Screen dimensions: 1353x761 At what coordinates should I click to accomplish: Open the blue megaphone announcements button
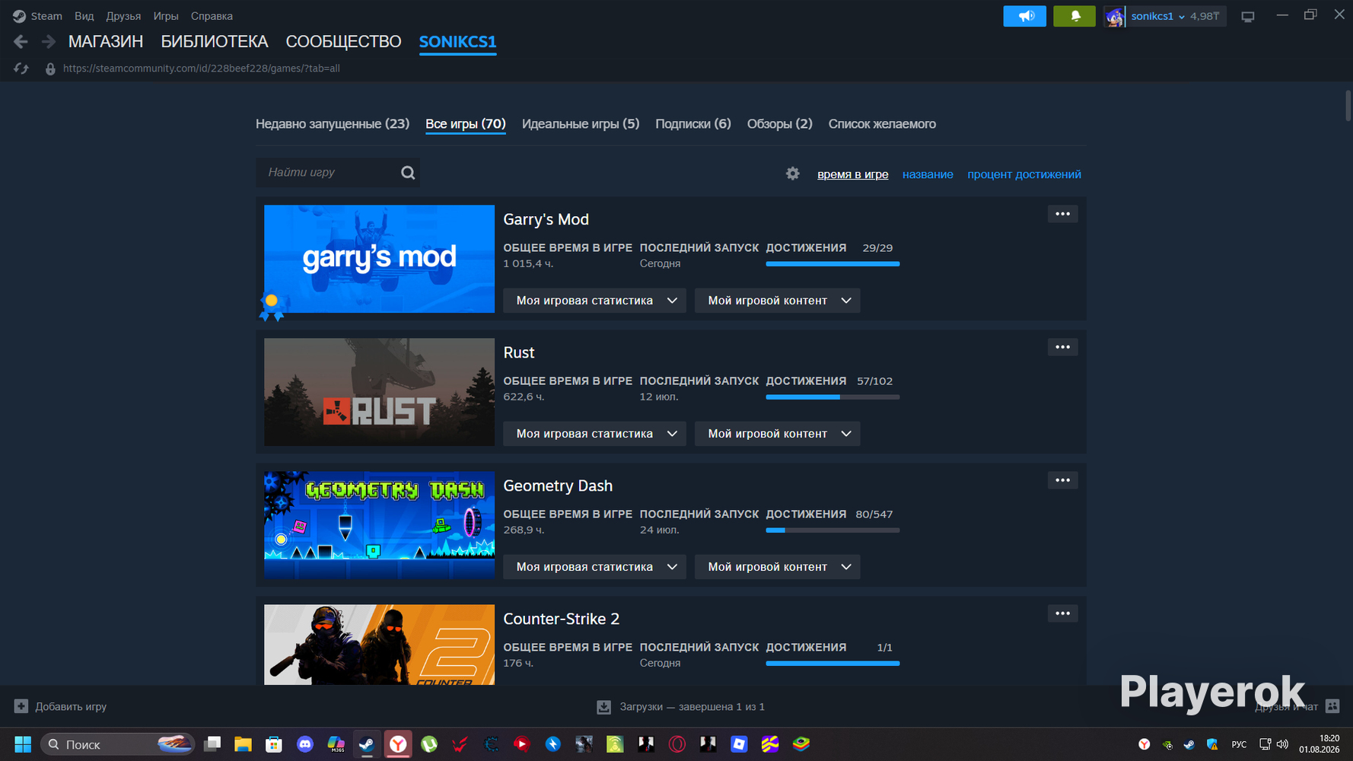(1025, 16)
